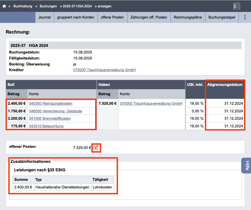Open the Hilfe side tab
This screenshot has height=210, width=251.
pos(247,166)
